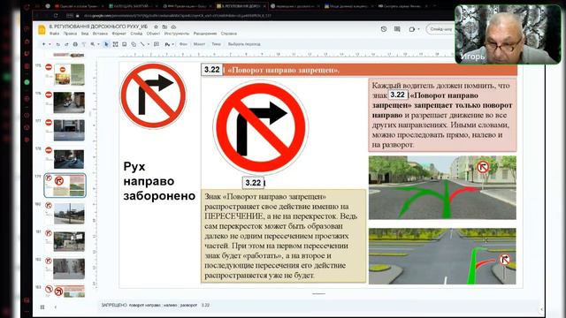Select slide thumbnail 181
The width and height of the screenshot is (566, 318).
tap(69, 241)
